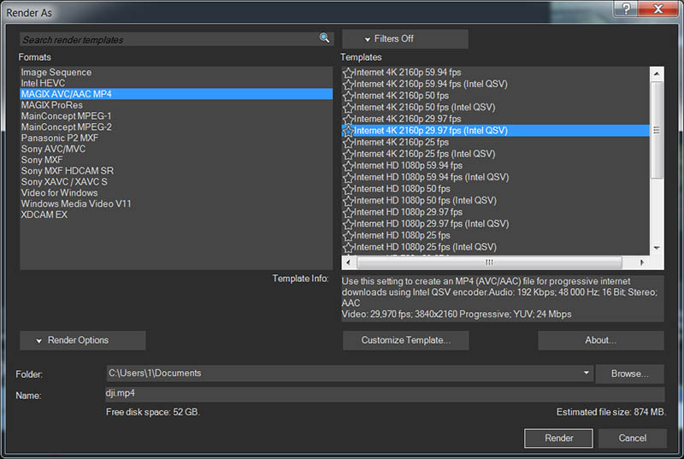This screenshot has height=459, width=684.
Task: Star Internet HD 1080p 50 fps (Intel QSV)
Action: pyautogui.click(x=348, y=201)
